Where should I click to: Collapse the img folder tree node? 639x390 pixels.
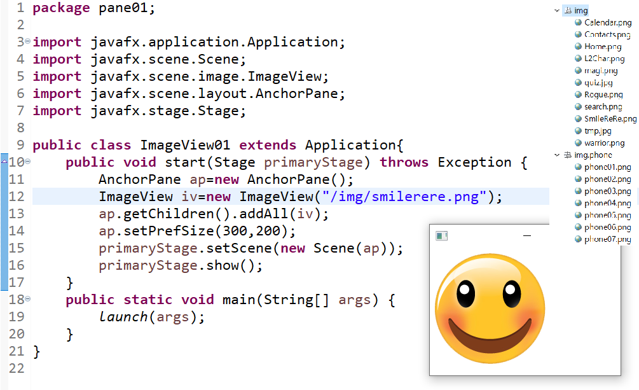pos(557,11)
